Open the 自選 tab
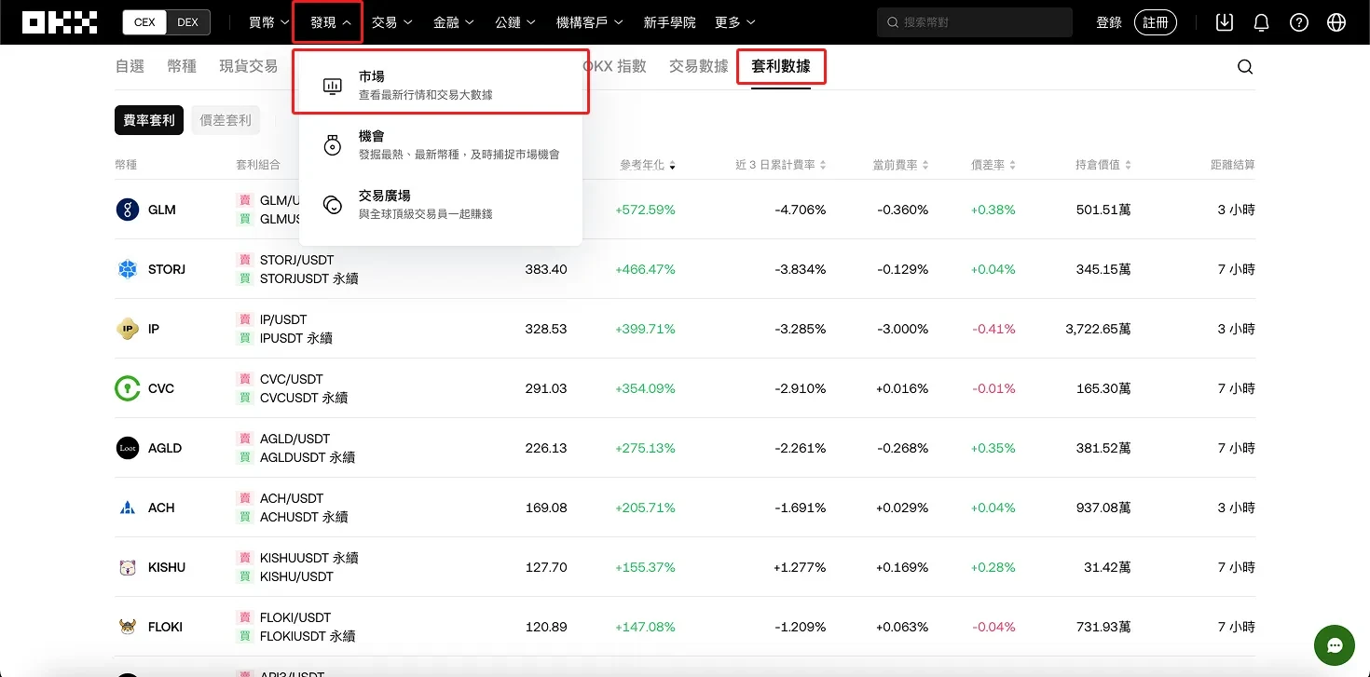This screenshot has height=677, width=1370. [130, 66]
